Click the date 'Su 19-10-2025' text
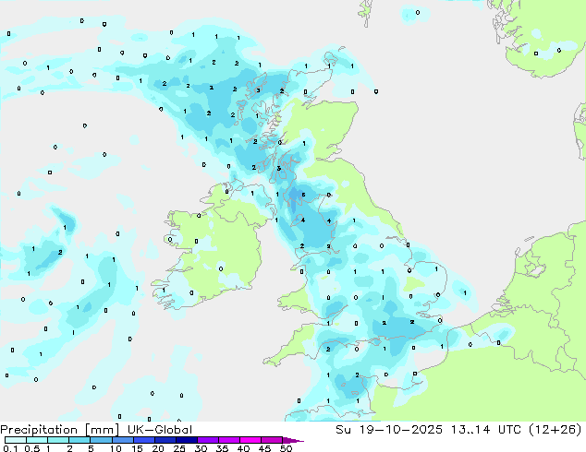This screenshot has height=452, width=586. click(389, 430)
